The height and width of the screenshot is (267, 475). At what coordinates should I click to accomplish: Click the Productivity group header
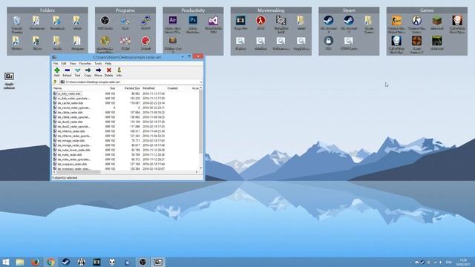193,10
